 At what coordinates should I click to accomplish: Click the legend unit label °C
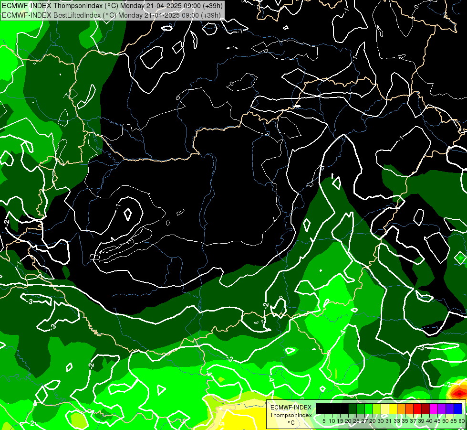click(x=291, y=423)
